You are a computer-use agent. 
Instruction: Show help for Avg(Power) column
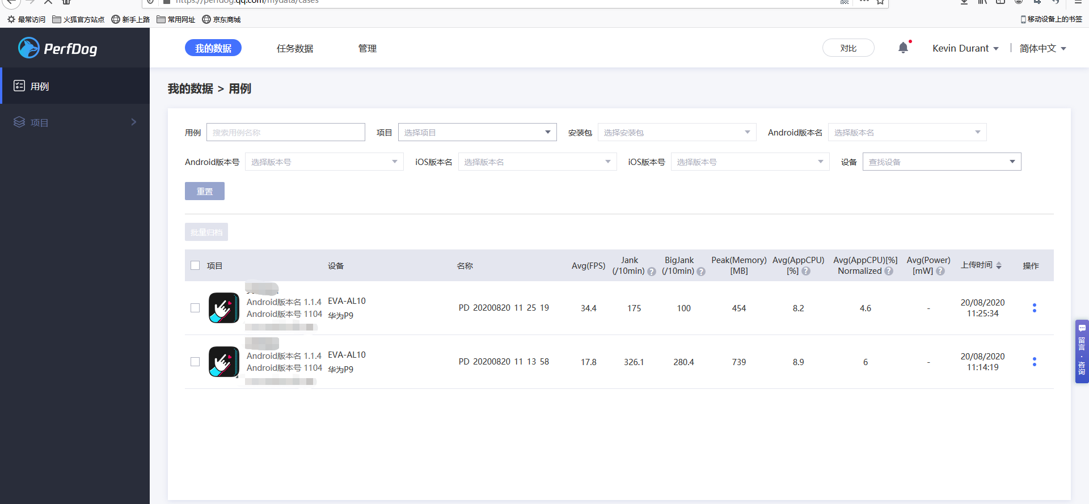(x=940, y=272)
